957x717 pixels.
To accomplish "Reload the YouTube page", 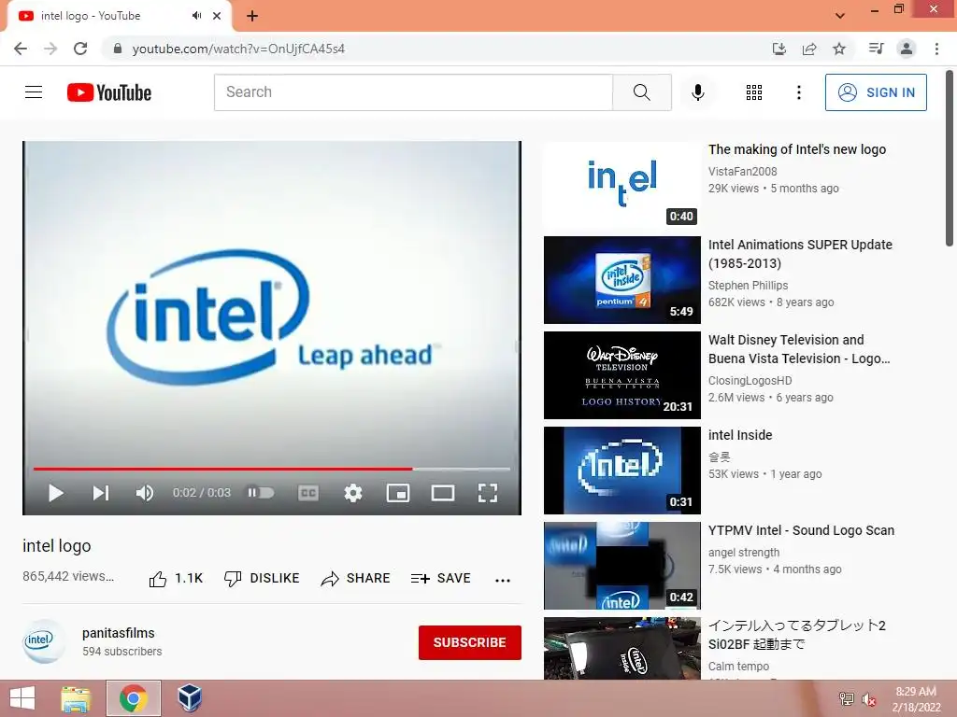I will [80, 49].
